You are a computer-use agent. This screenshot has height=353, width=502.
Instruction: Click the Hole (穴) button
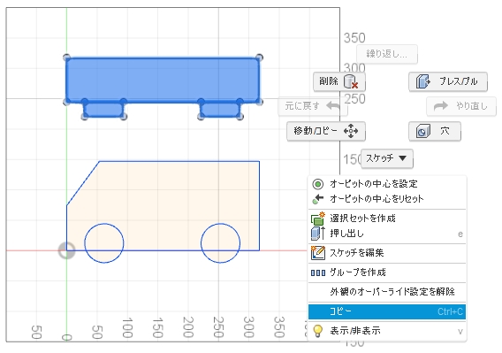point(435,131)
